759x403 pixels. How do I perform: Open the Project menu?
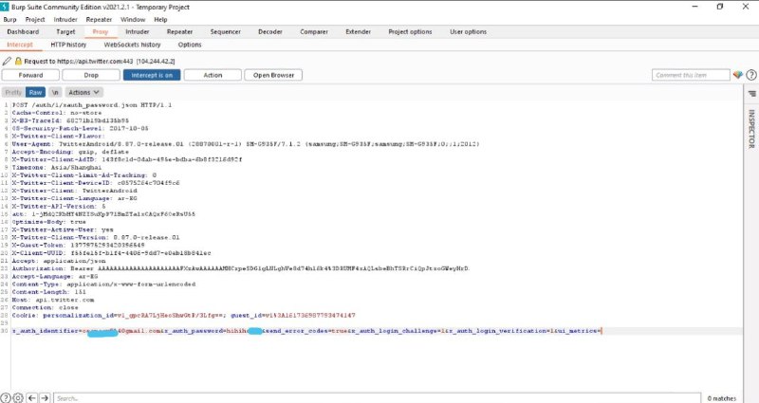[35, 19]
